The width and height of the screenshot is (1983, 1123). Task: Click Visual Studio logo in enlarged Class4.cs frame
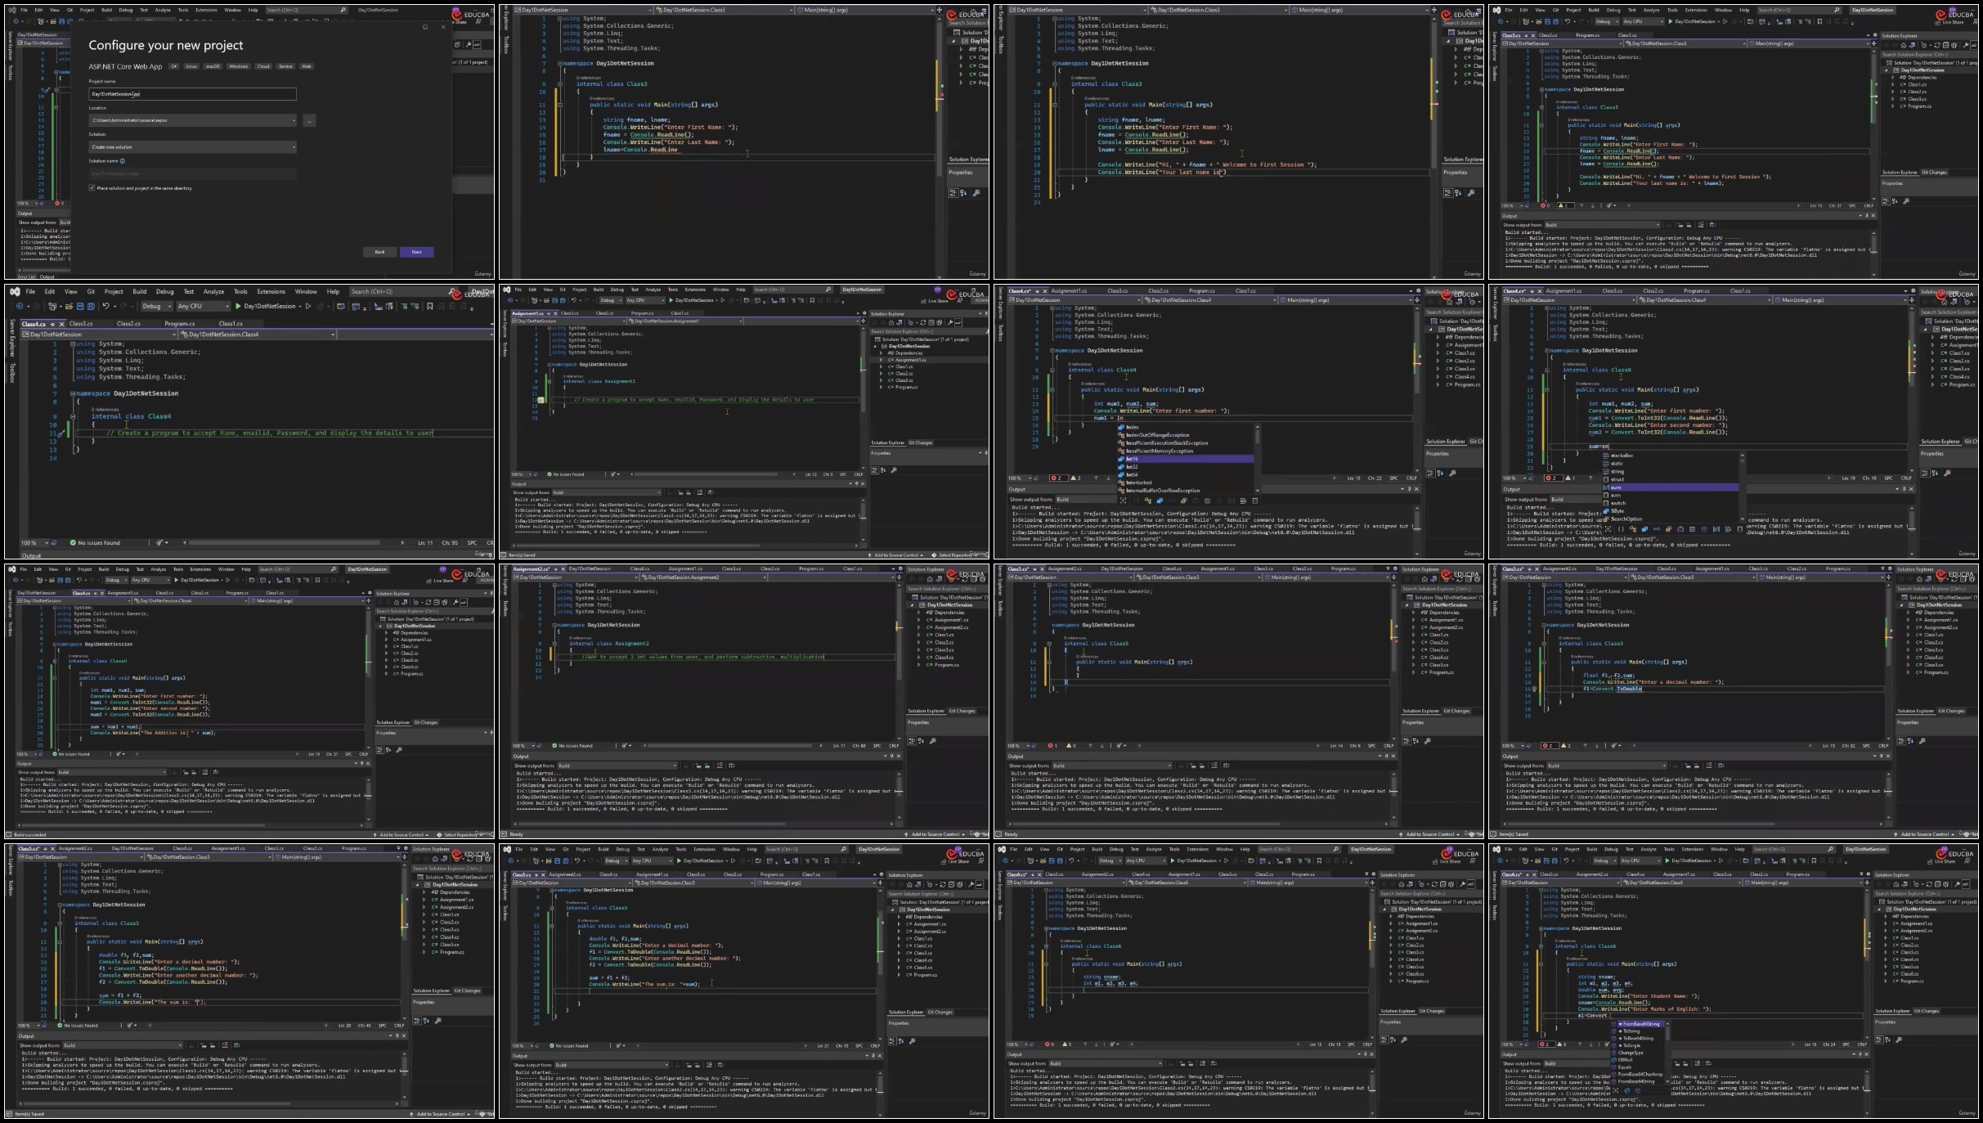pyautogui.click(x=15, y=291)
